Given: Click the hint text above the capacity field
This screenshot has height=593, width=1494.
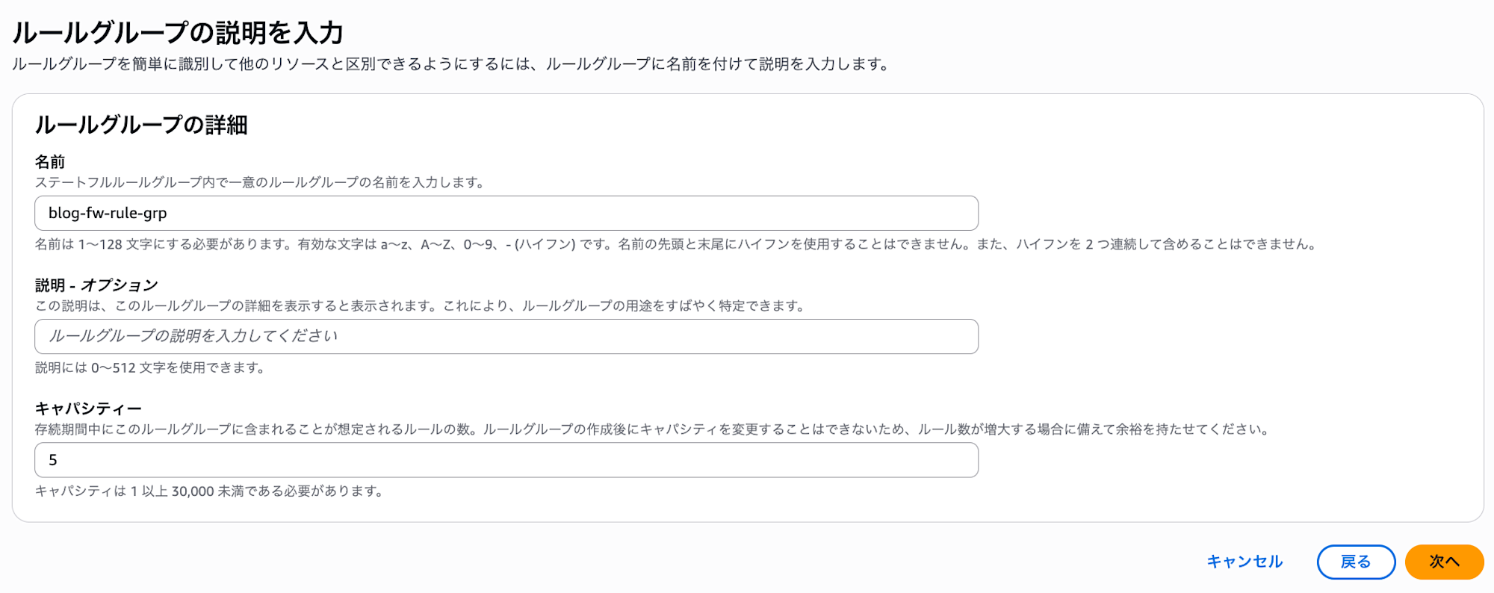Looking at the screenshot, I should point(651,429).
